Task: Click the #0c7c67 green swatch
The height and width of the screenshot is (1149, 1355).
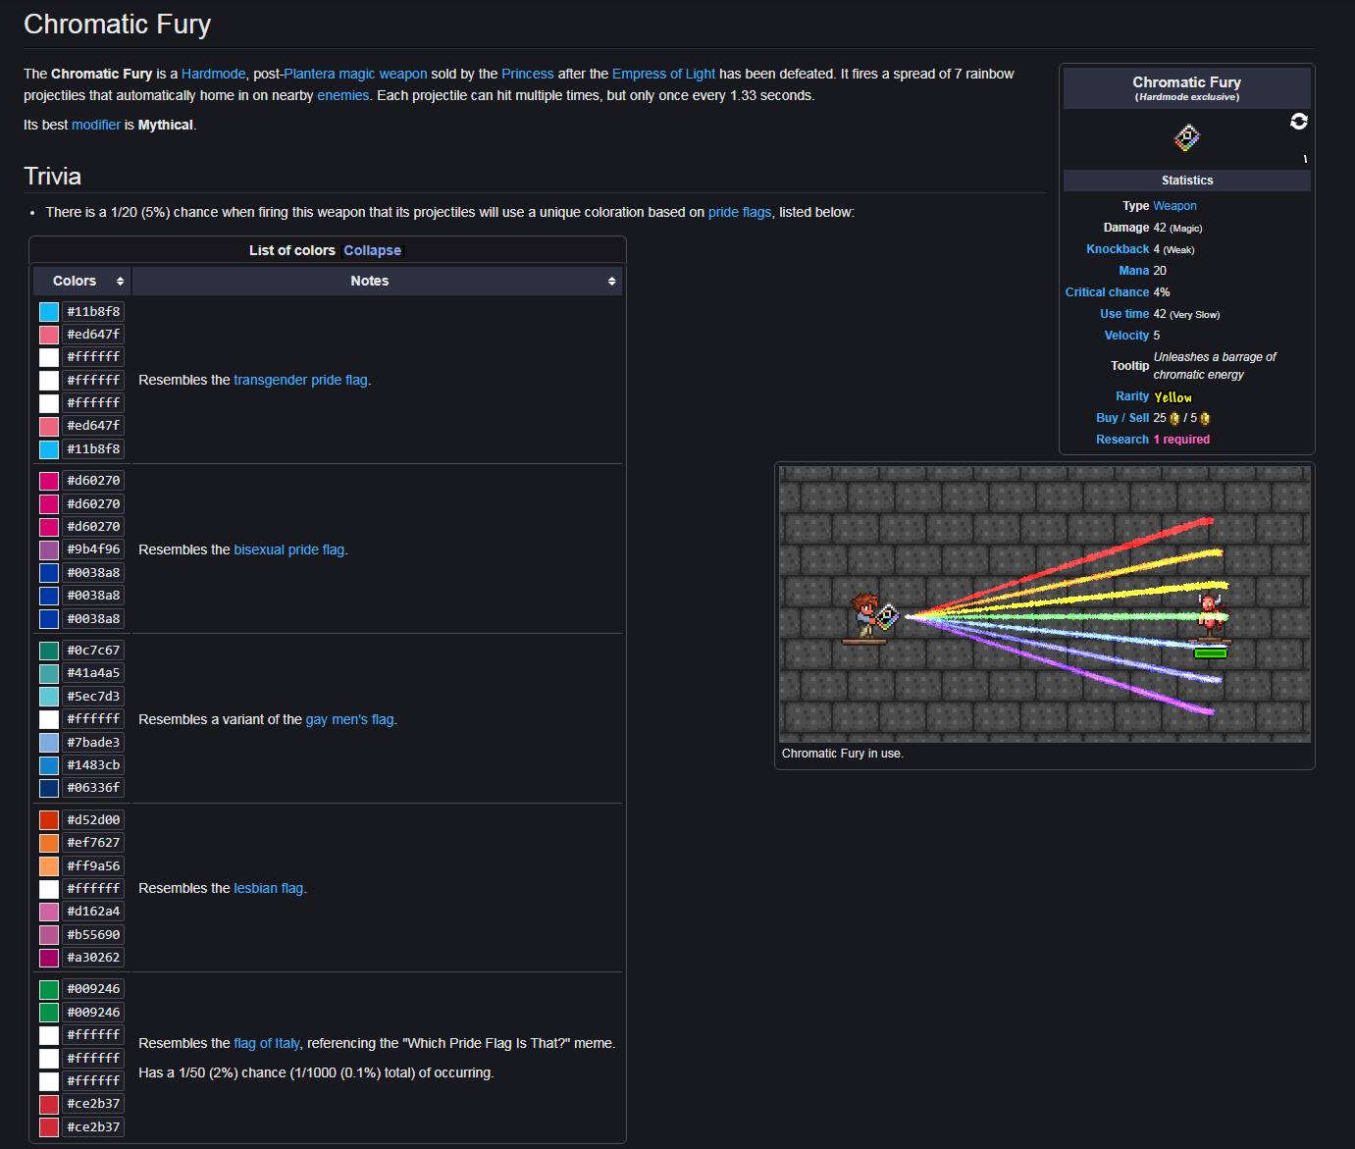Action: [49, 651]
